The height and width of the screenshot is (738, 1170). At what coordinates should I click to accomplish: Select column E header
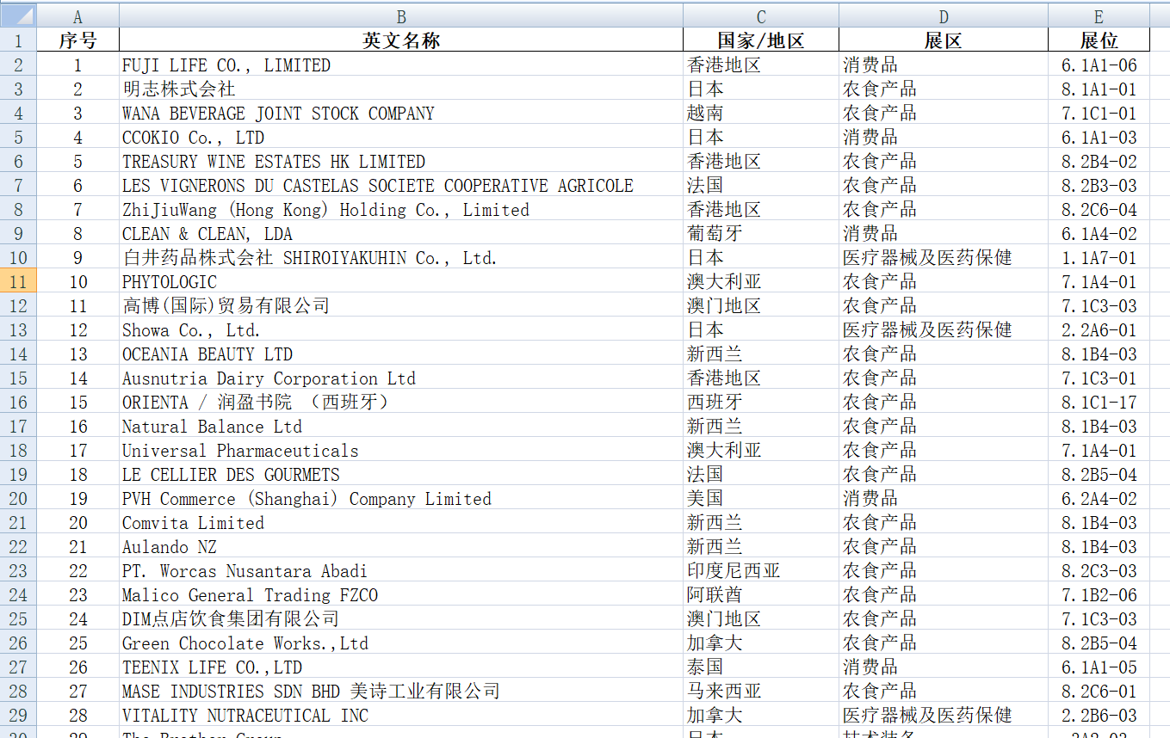1099,16
